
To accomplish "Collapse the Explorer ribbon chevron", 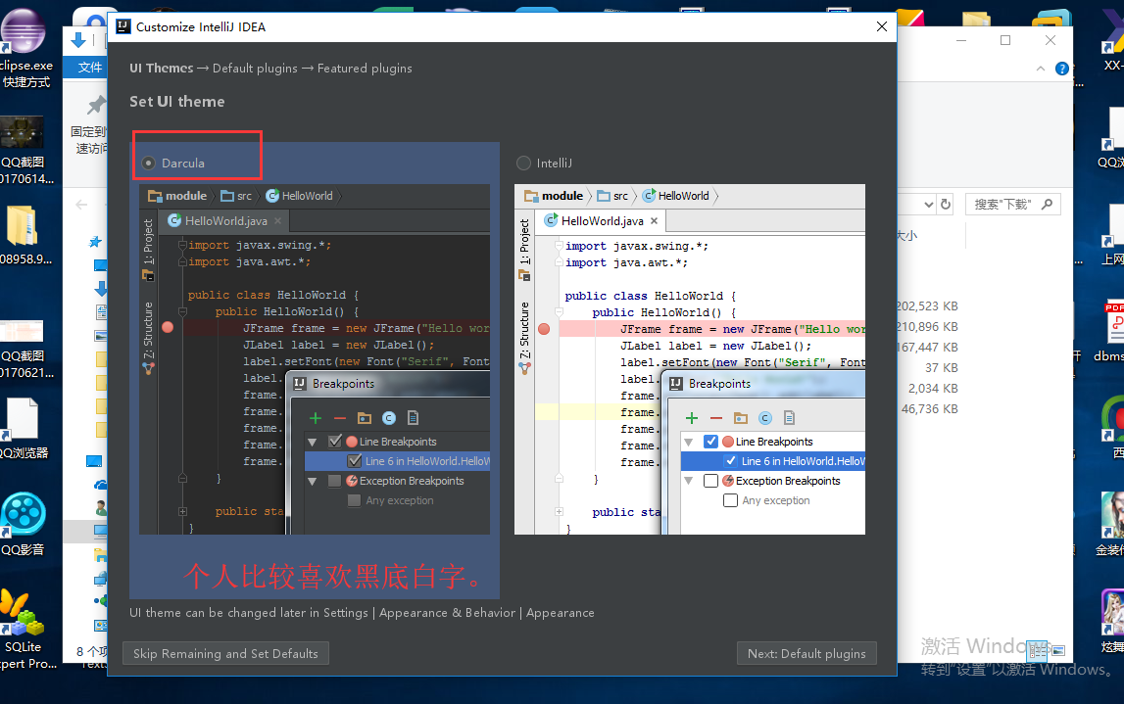I will click(x=1040, y=69).
